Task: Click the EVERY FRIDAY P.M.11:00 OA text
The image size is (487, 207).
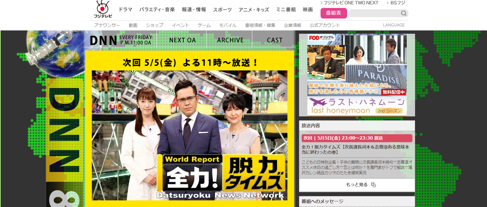Action: pyautogui.click(x=136, y=40)
